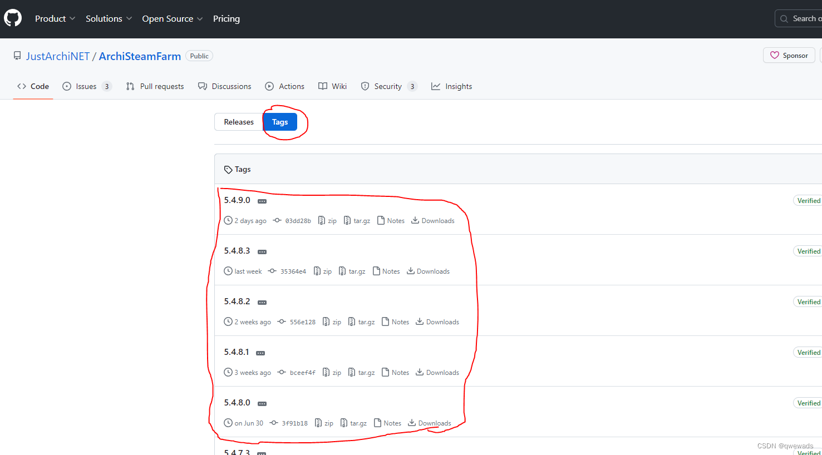Screen dimensions: 822x455
Task: Click the Verified badge for 5.4.8.3
Action: coord(808,251)
